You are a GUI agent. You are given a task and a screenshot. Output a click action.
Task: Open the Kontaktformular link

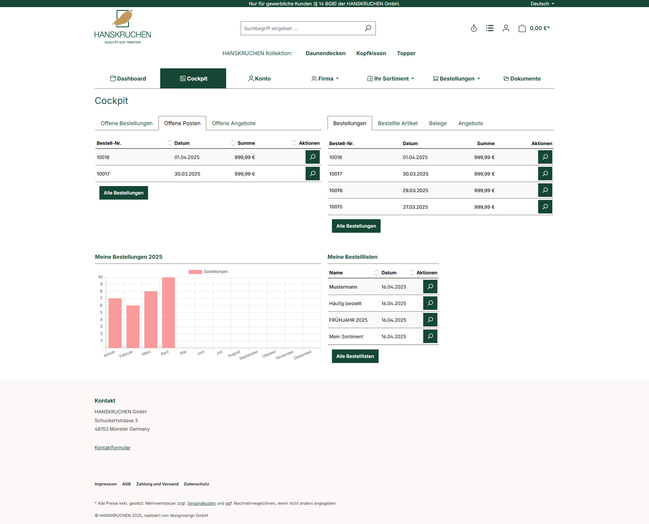click(x=112, y=448)
